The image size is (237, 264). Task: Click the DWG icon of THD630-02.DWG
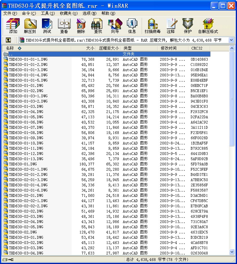click(x=6, y=232)
